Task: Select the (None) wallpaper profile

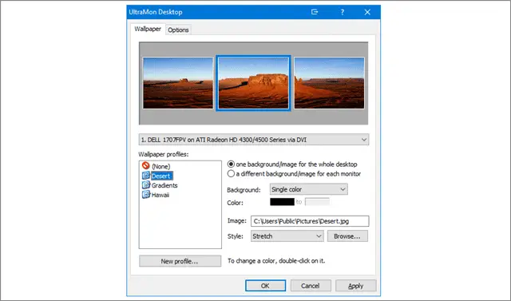Action: pos(161,166)
